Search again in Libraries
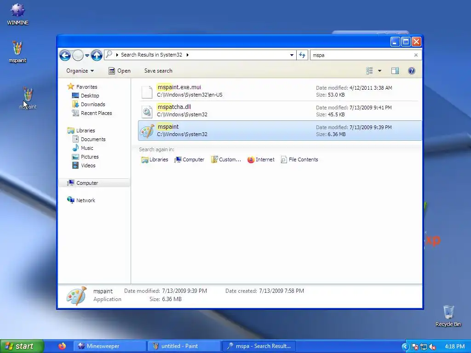The width and height of the screenshot is (471, 353). coord(155,159)
